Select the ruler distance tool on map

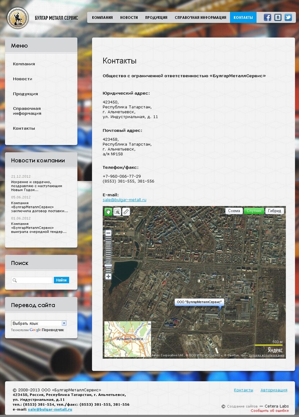[x=126, y=212]
